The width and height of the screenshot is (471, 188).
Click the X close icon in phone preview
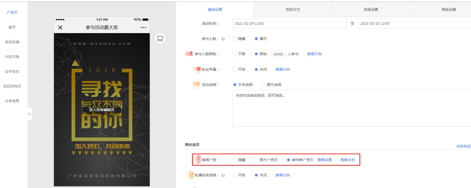(x=60, y=28)
